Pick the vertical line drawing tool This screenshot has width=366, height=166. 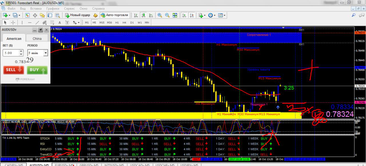point(22,23)
